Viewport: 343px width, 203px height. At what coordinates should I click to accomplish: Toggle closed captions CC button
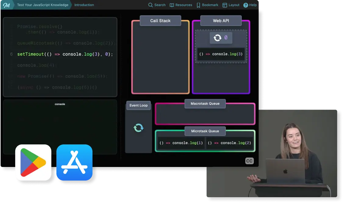[249, 161]
